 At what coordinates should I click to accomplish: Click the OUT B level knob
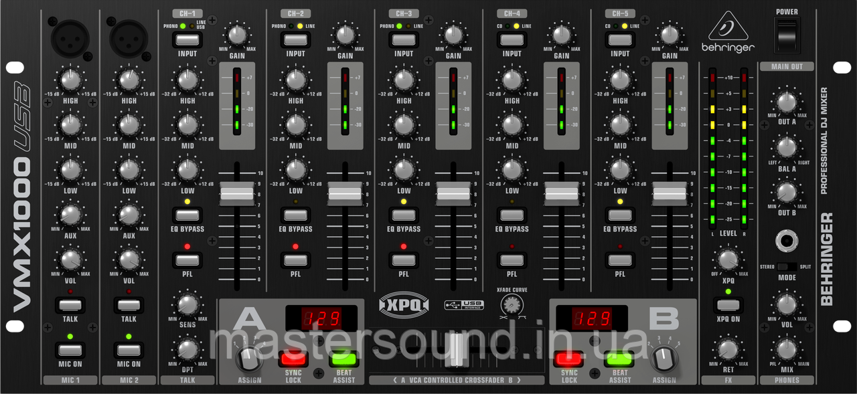pyautogui.click(x=787, y=192)
